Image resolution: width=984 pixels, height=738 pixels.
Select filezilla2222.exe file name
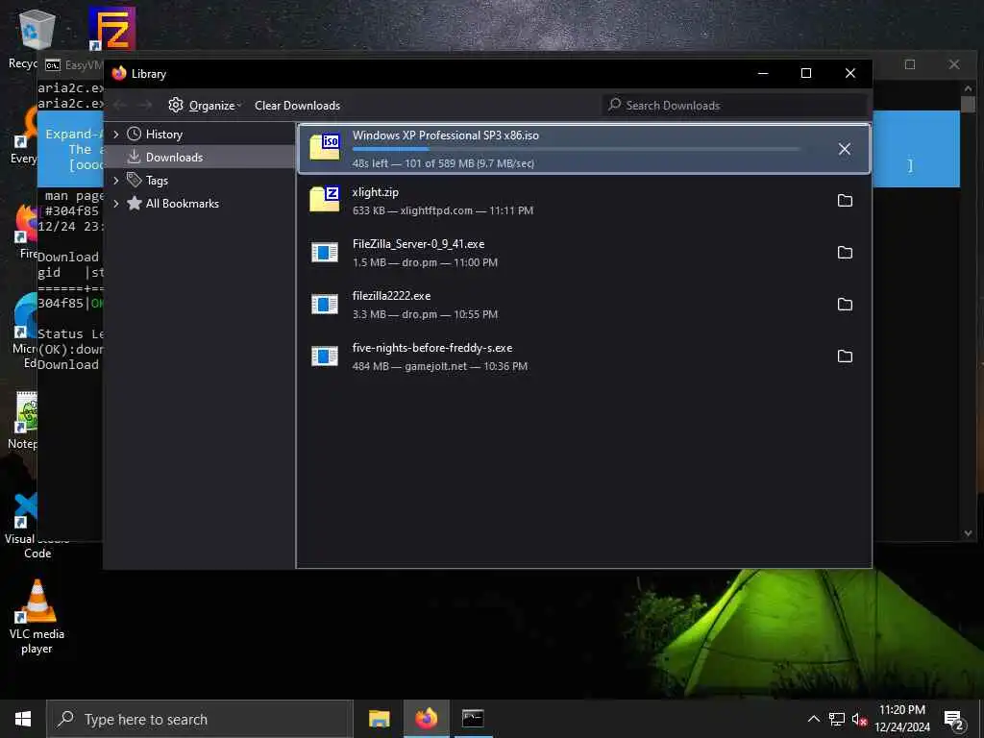[391, 296]
